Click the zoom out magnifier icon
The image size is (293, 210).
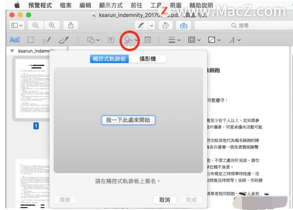point(36,25)
